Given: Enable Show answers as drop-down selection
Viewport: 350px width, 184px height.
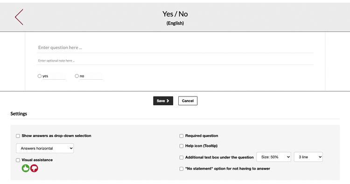Looking at the screenshot, I should tap(18, 136).
